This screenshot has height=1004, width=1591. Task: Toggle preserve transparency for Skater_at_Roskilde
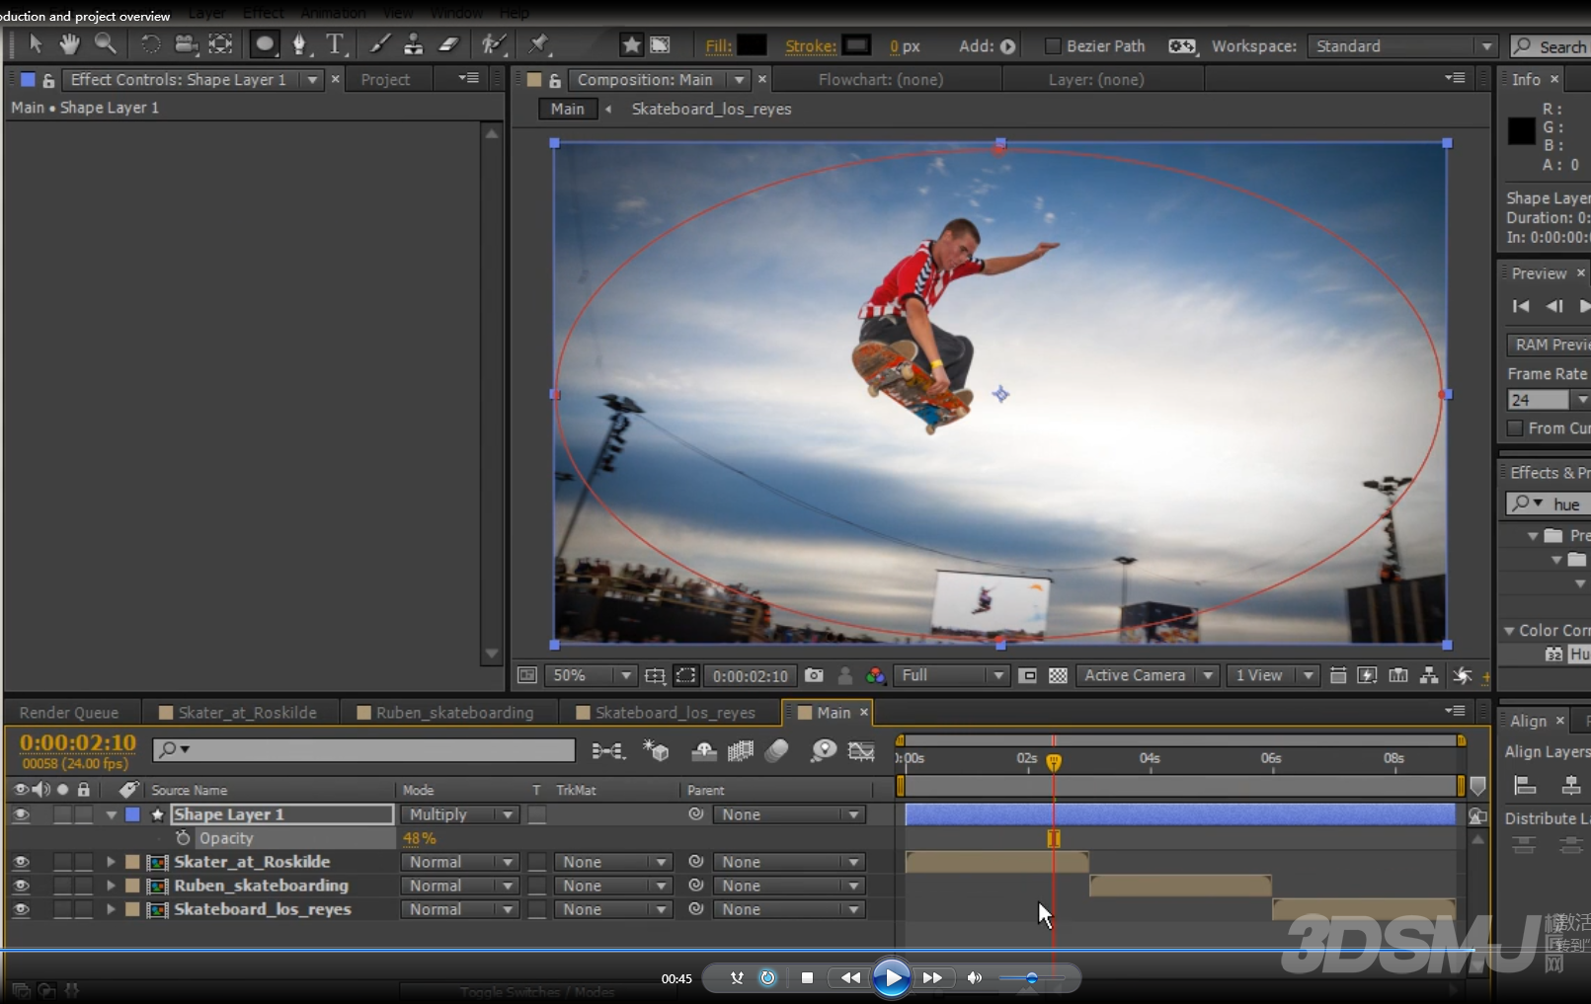tap(537, 862)
